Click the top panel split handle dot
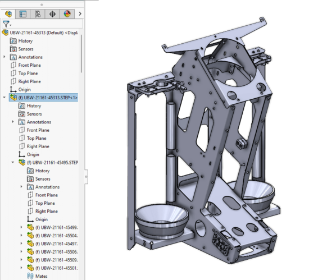Screen dimensions: 309x280 pyautogui.click(x=42, y=4)
